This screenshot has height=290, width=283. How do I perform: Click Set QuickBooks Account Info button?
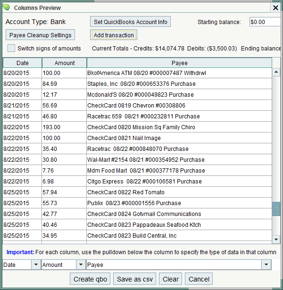[130, 22]
